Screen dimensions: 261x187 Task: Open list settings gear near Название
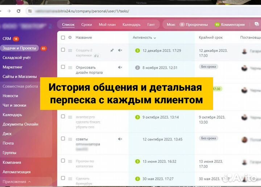(70, 37)
